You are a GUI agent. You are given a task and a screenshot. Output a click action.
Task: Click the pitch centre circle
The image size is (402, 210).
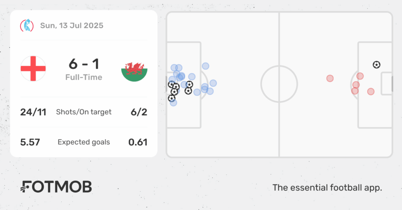pyautogui.click(x=279, y=84)
